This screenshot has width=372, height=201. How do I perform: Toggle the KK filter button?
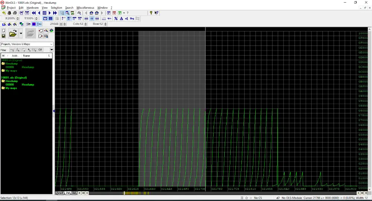coord(34,50)
